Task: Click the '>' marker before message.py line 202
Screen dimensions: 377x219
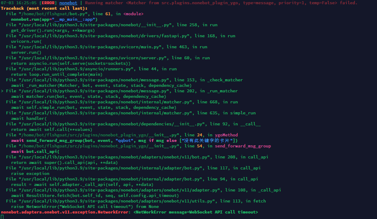Action: 2,91
